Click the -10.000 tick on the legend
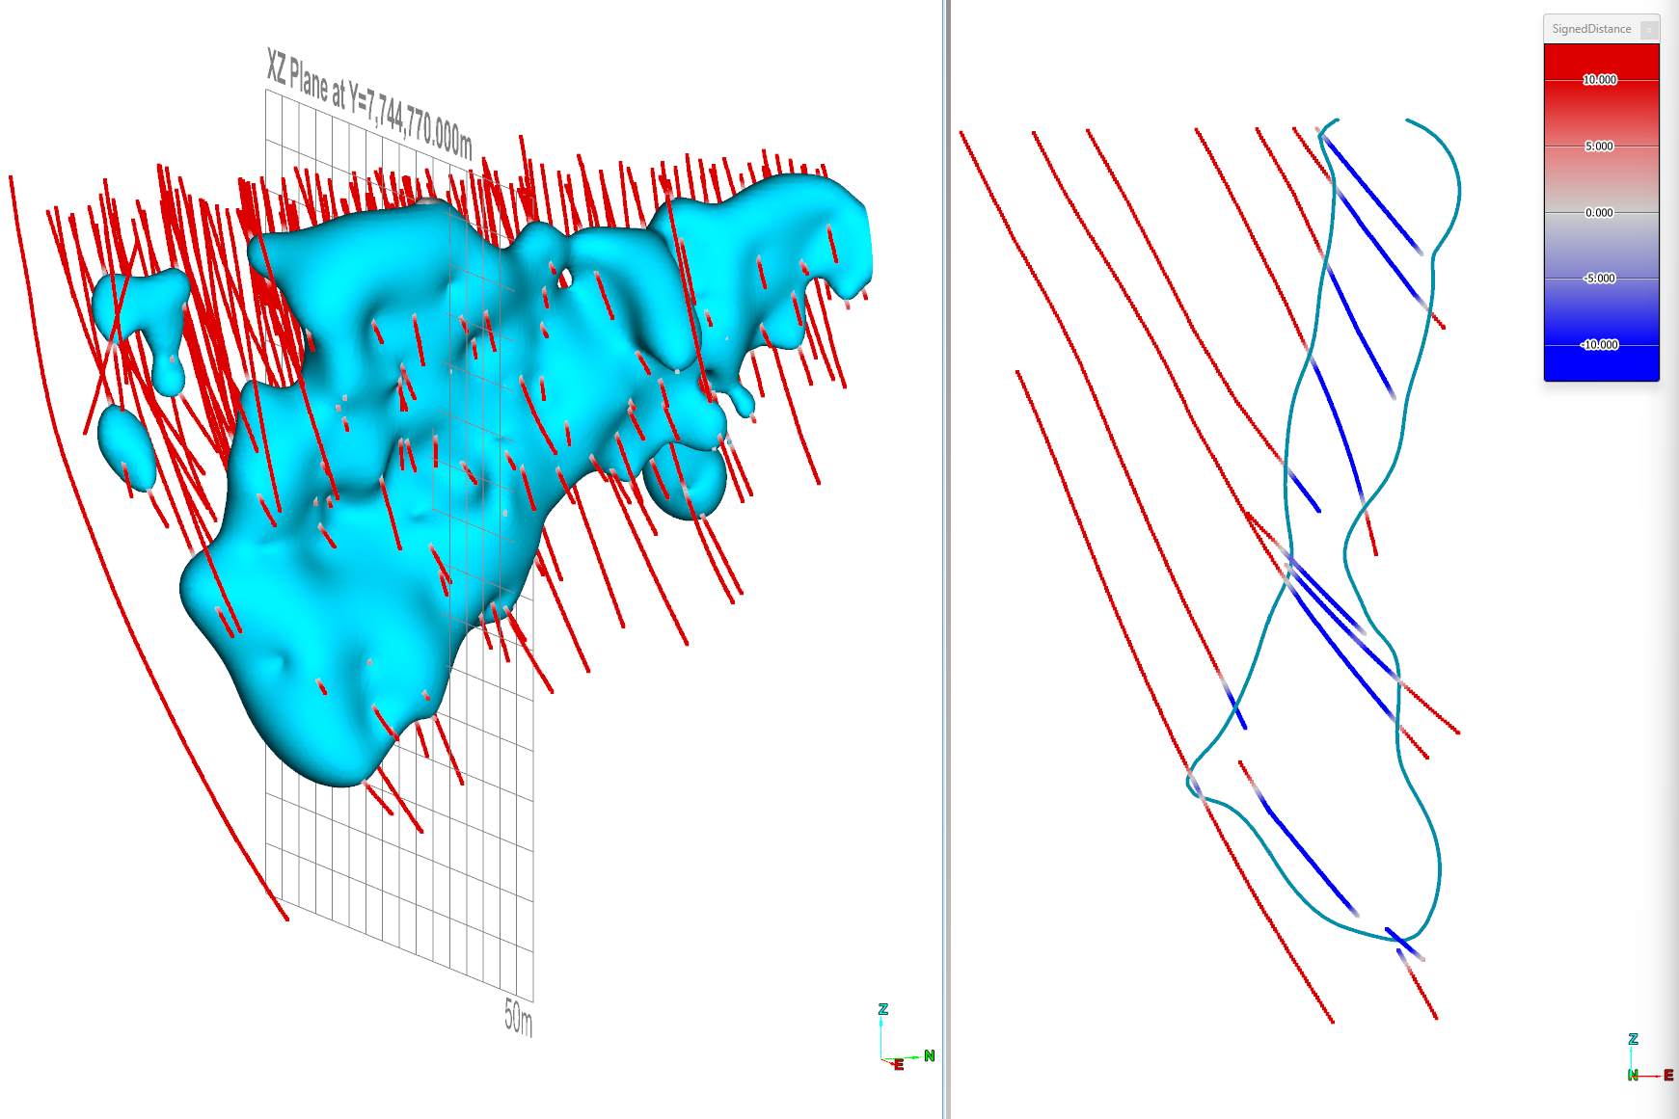This screenshot has height=1119, width=1679. [1601, 345]
